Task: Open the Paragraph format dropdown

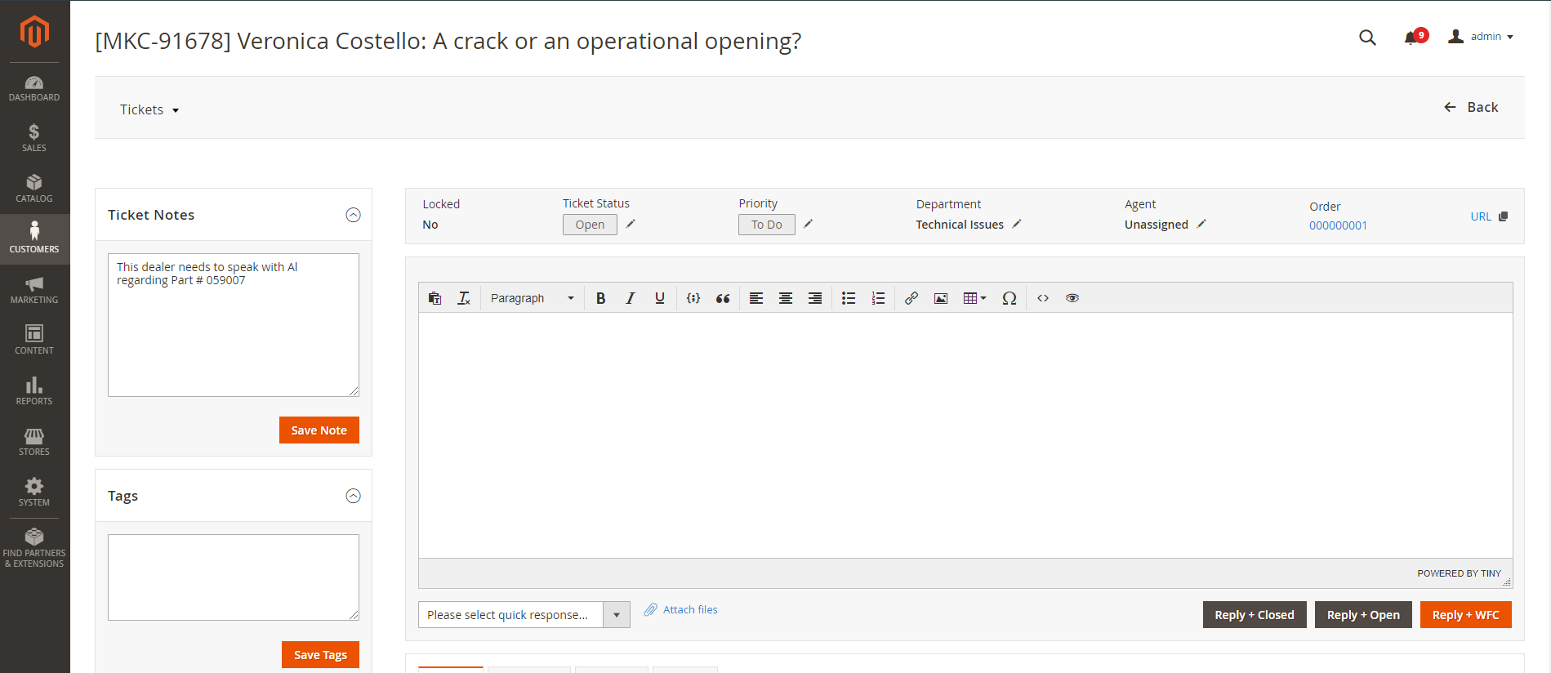Action: 532,298
